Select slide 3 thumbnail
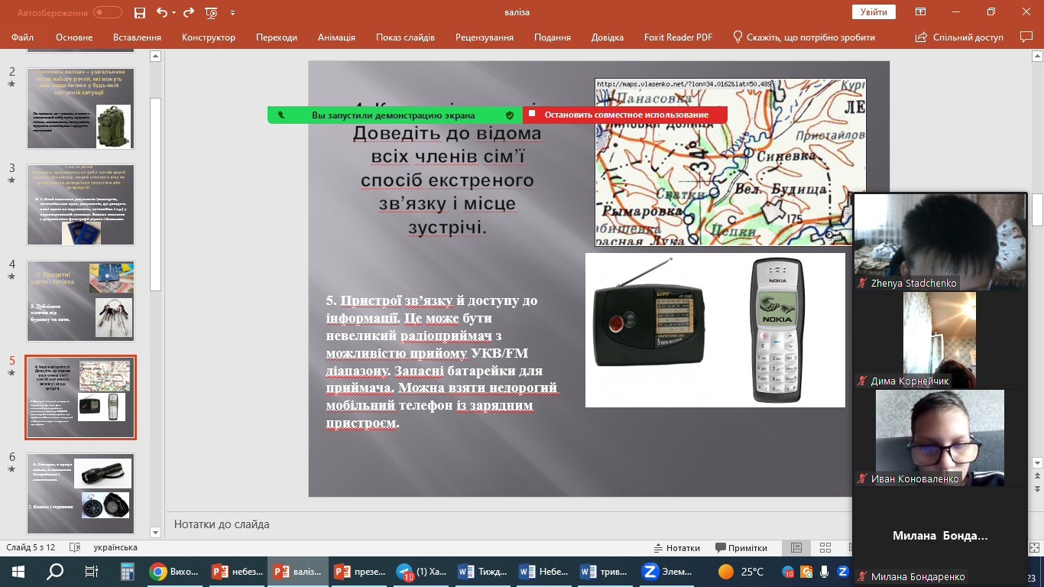 click(81, 205)
